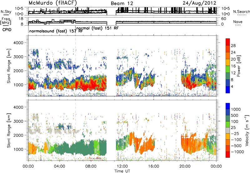Click the blue top of velocity colorbar
This screenshot has height=173, width=250.
click(x=228, y=106)
